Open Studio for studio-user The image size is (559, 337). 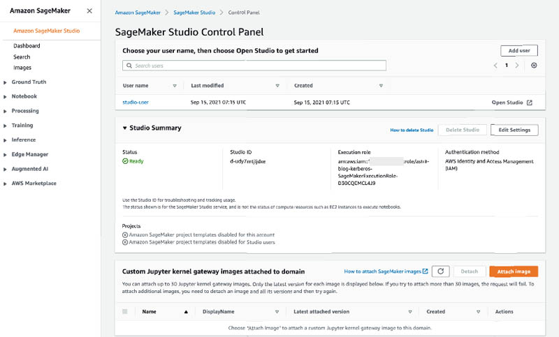[x=512, y=103]
